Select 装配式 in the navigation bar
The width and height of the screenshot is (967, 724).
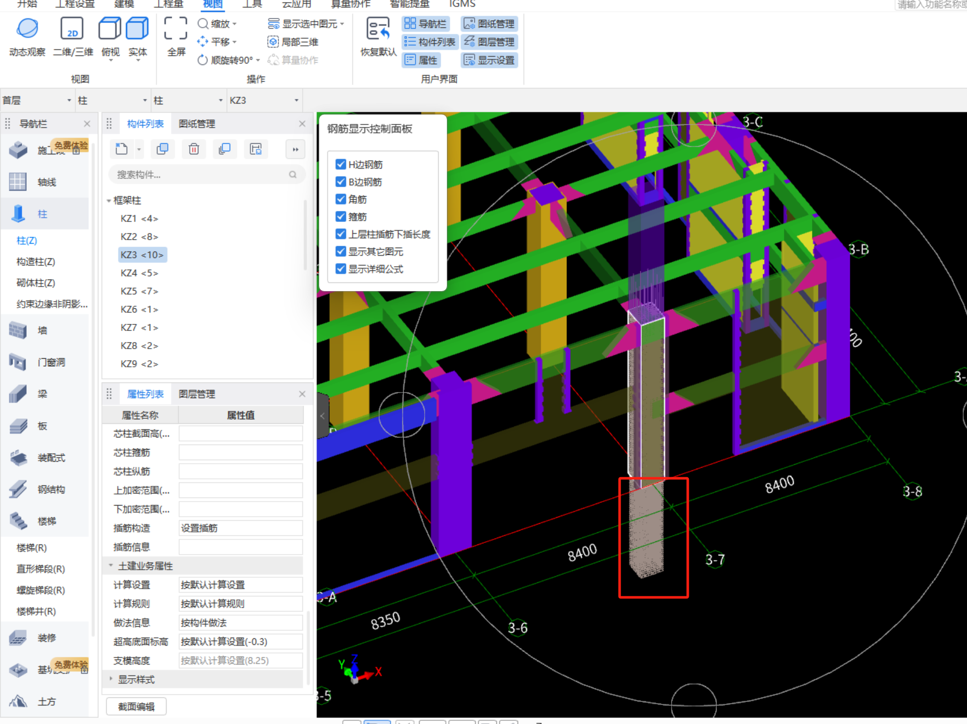[51, 458]
